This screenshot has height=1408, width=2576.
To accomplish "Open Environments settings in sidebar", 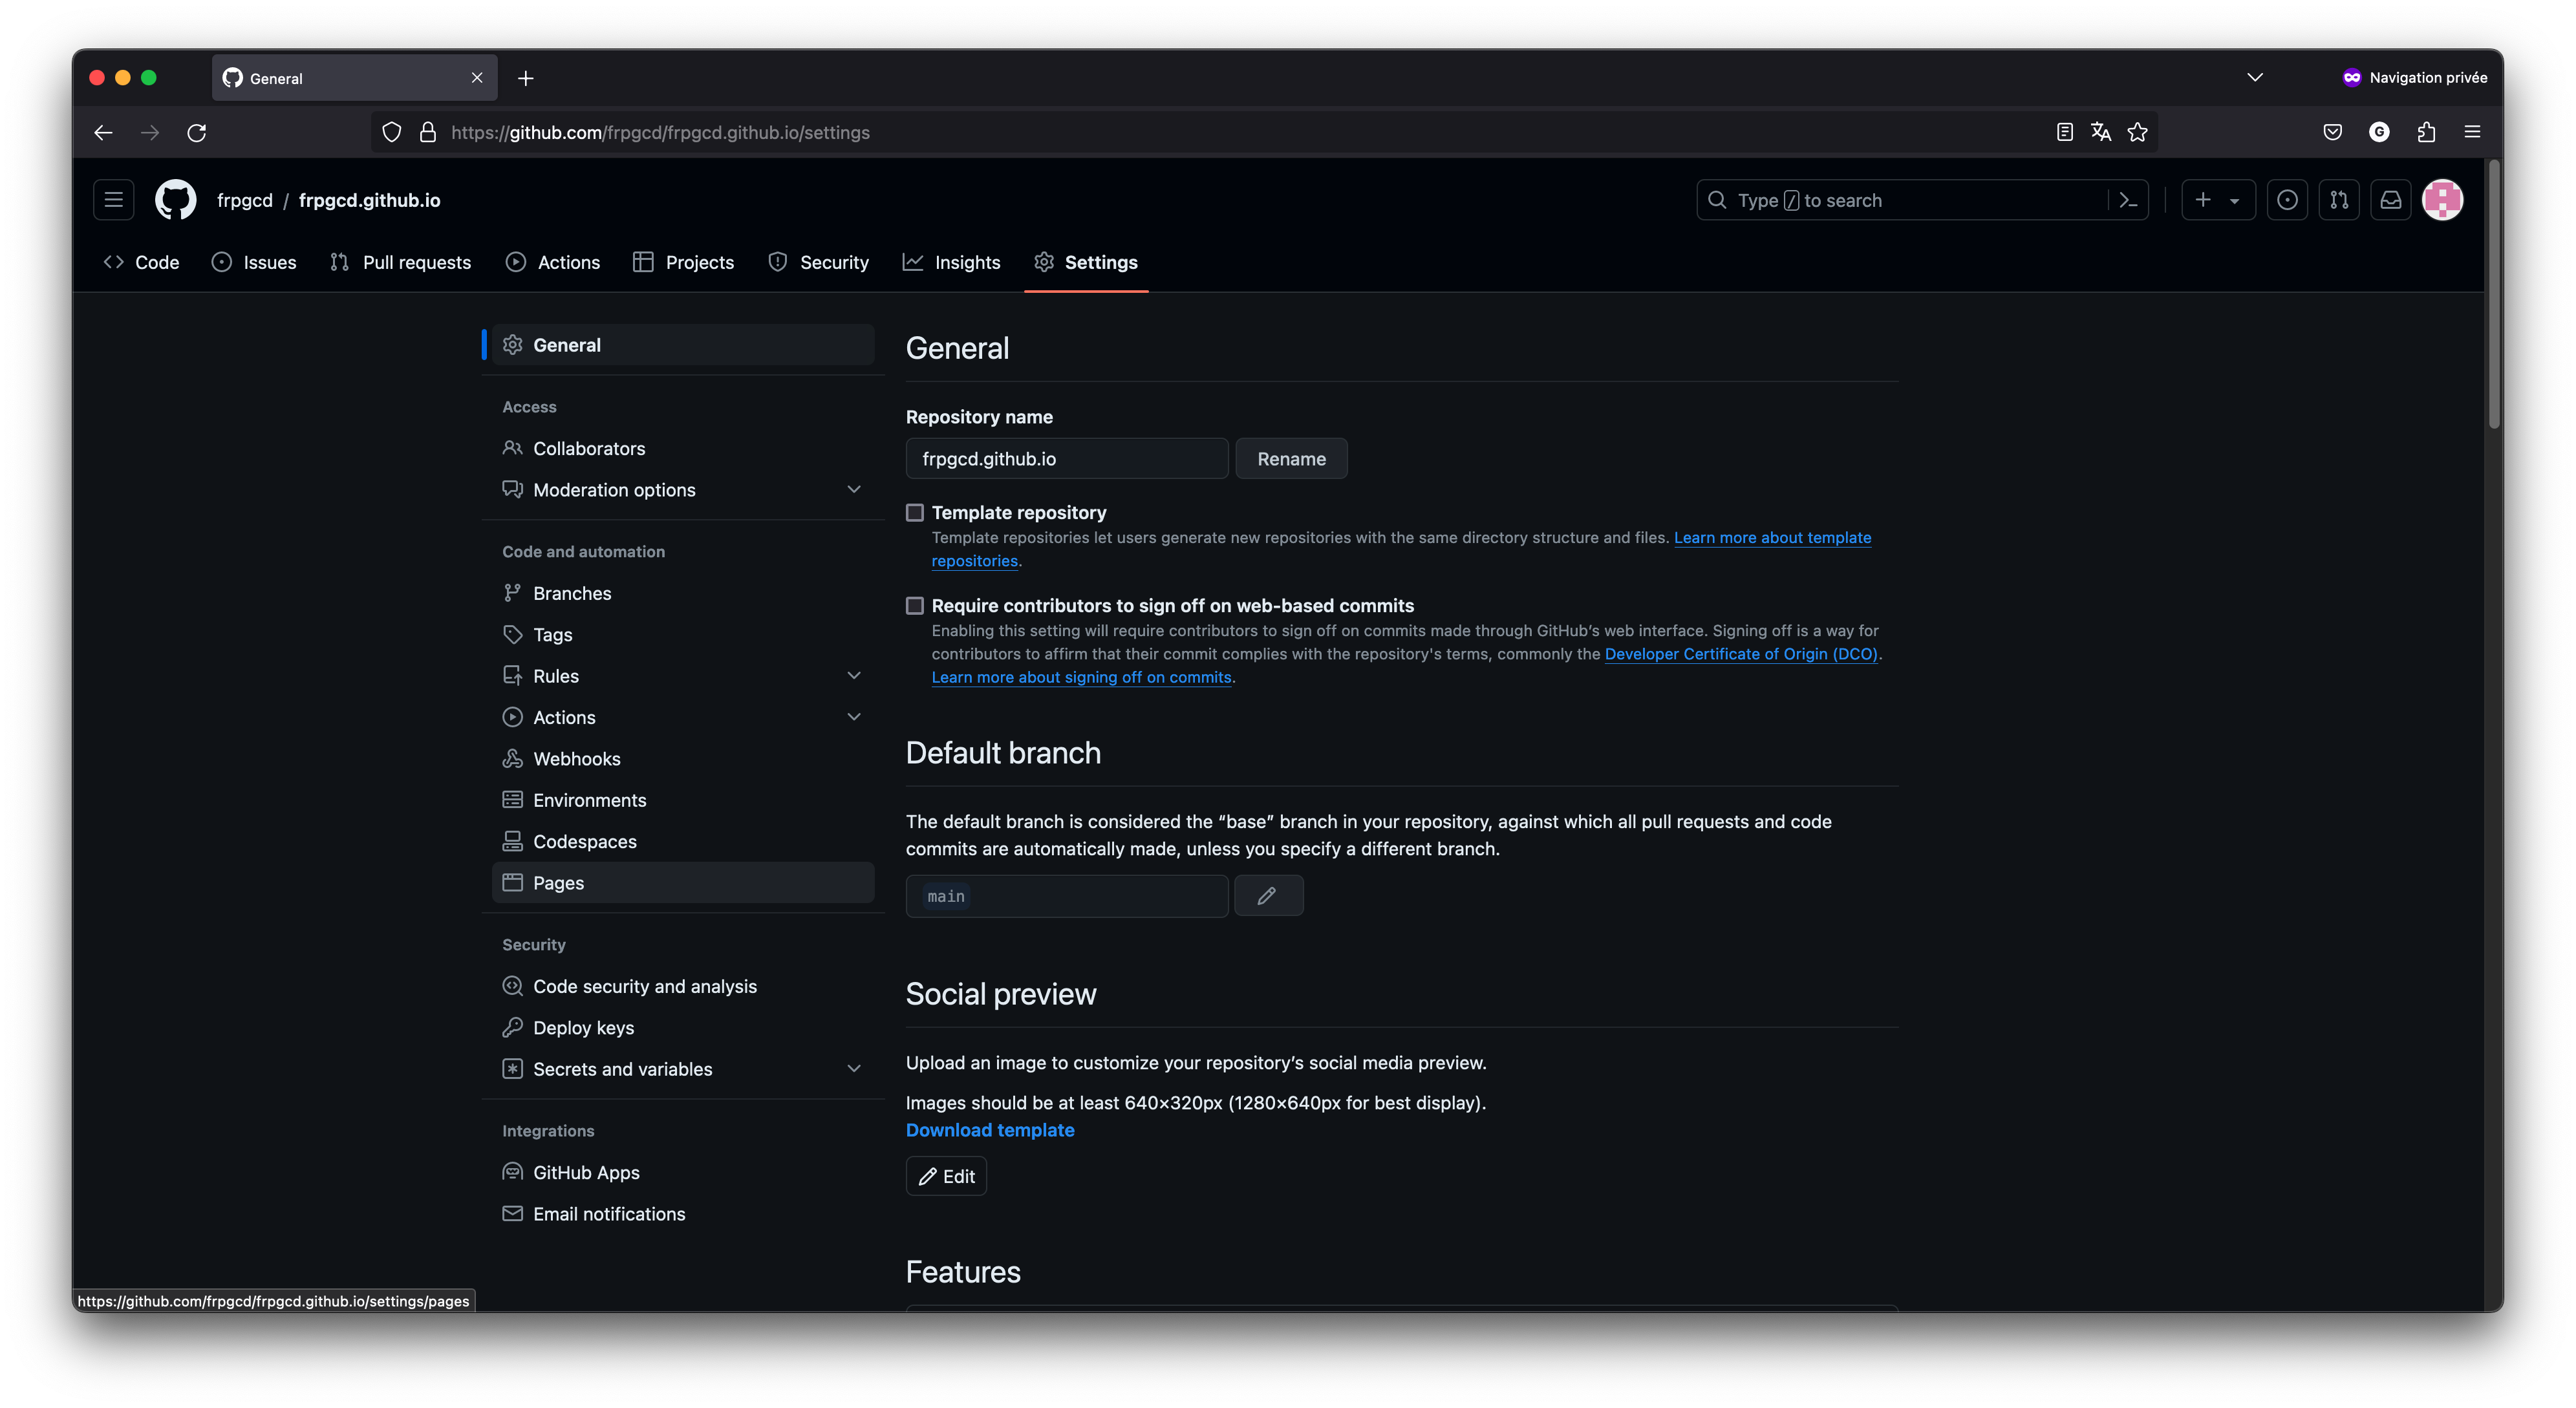I will pos(682,800).
